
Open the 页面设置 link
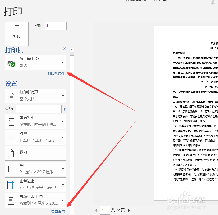[x=58, y=212]
